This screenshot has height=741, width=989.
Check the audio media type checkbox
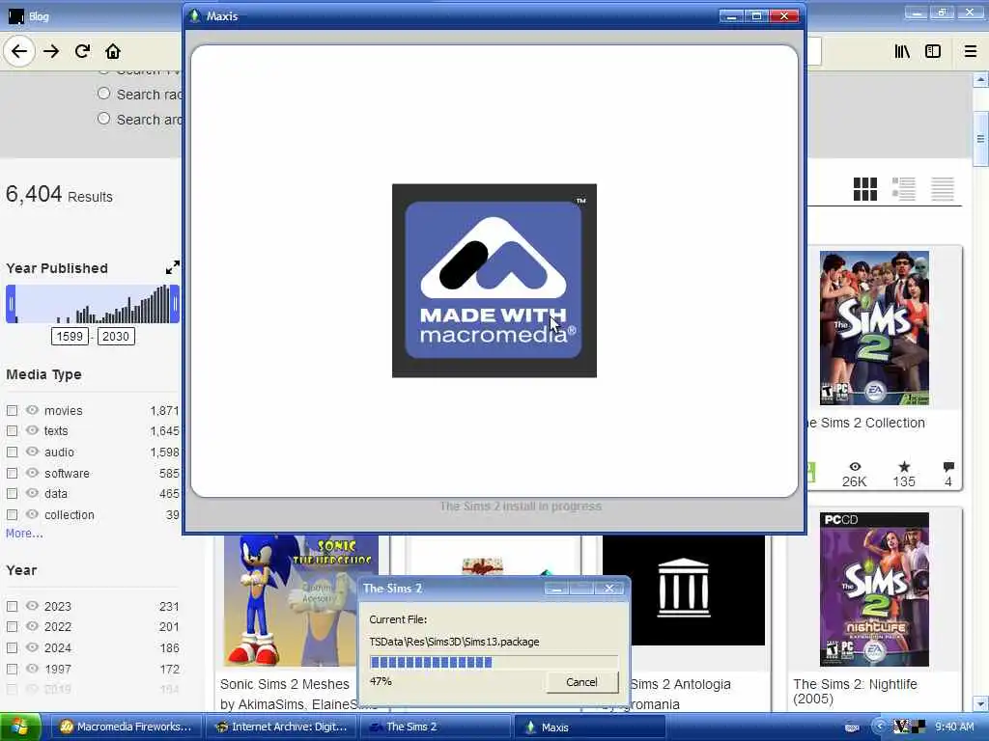[x=12, y=453]
